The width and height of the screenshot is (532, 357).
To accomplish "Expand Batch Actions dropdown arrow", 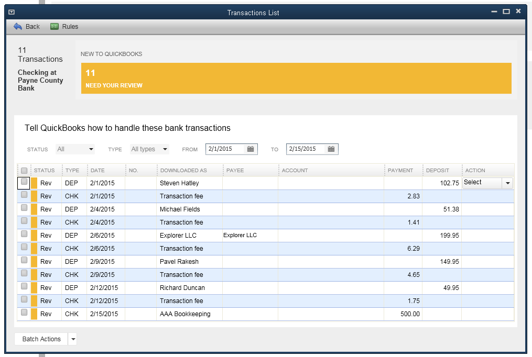I will tap(73, 339).
